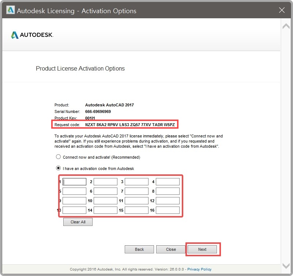Viewport: 293px width, 276px height.
Task: Focus activation code field 10
Action: [x=105, y=201]
